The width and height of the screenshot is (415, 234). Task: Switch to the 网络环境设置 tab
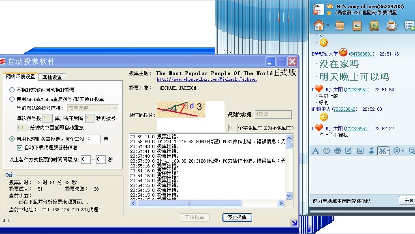pyautogui.click(x=20, y=77)
